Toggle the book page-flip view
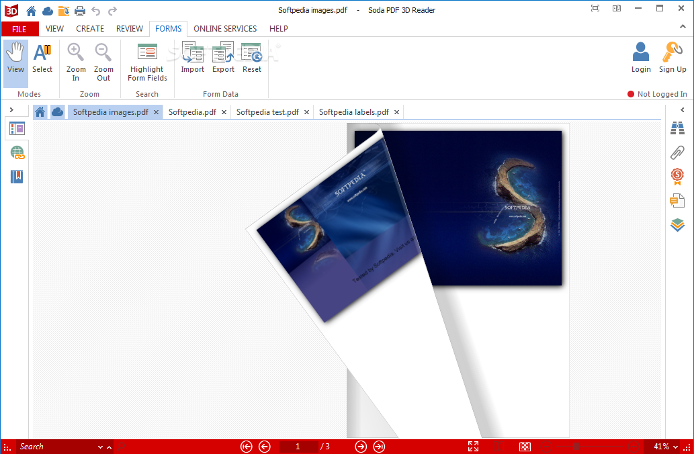The height and width of the screenshot is (454, 694). point(525,447)
